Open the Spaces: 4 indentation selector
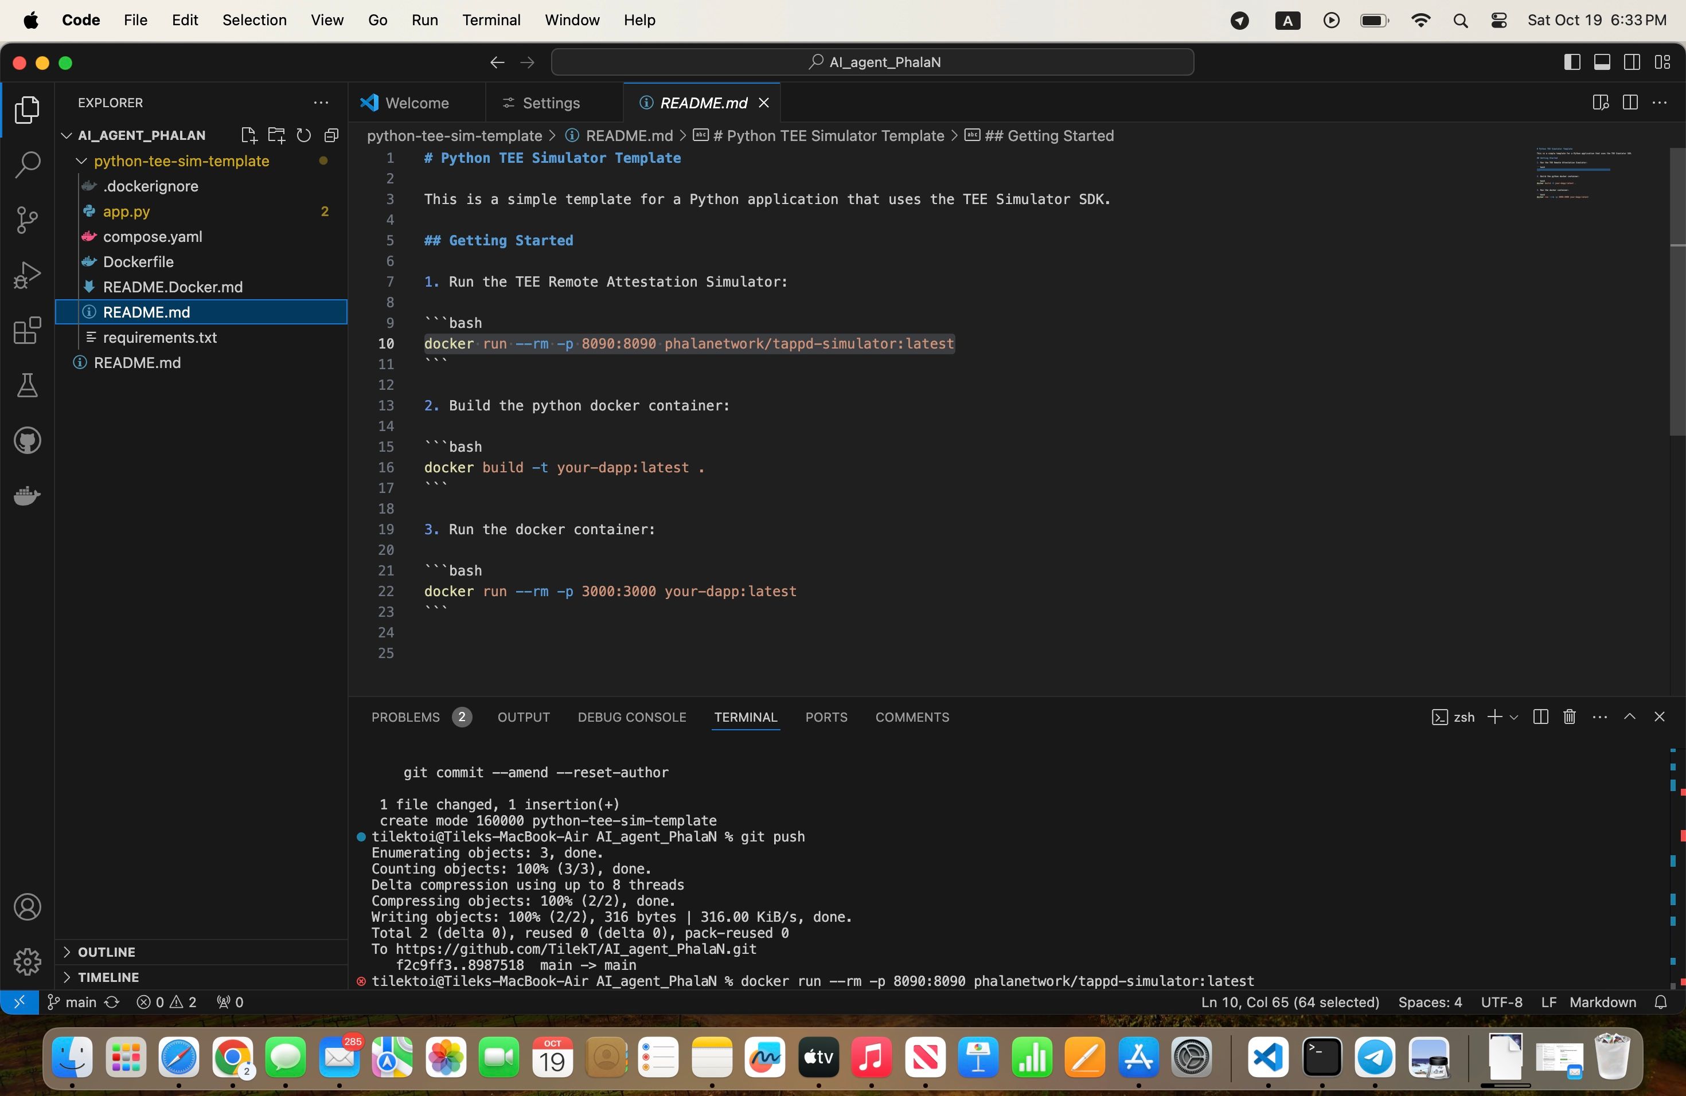The width and height of the screenshot is (1686, 1096). (x=1430, y=1002)
